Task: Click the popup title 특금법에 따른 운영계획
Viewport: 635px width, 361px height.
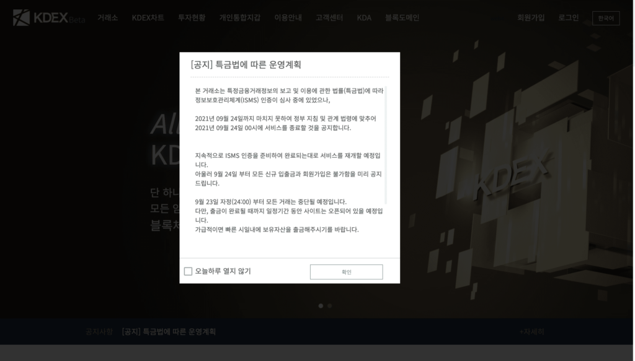Action: coord(246,64)
